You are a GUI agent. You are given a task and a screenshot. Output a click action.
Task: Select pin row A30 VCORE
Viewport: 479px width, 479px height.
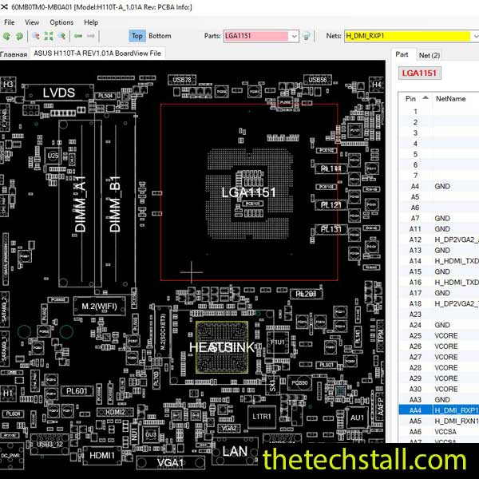(439, 389)
